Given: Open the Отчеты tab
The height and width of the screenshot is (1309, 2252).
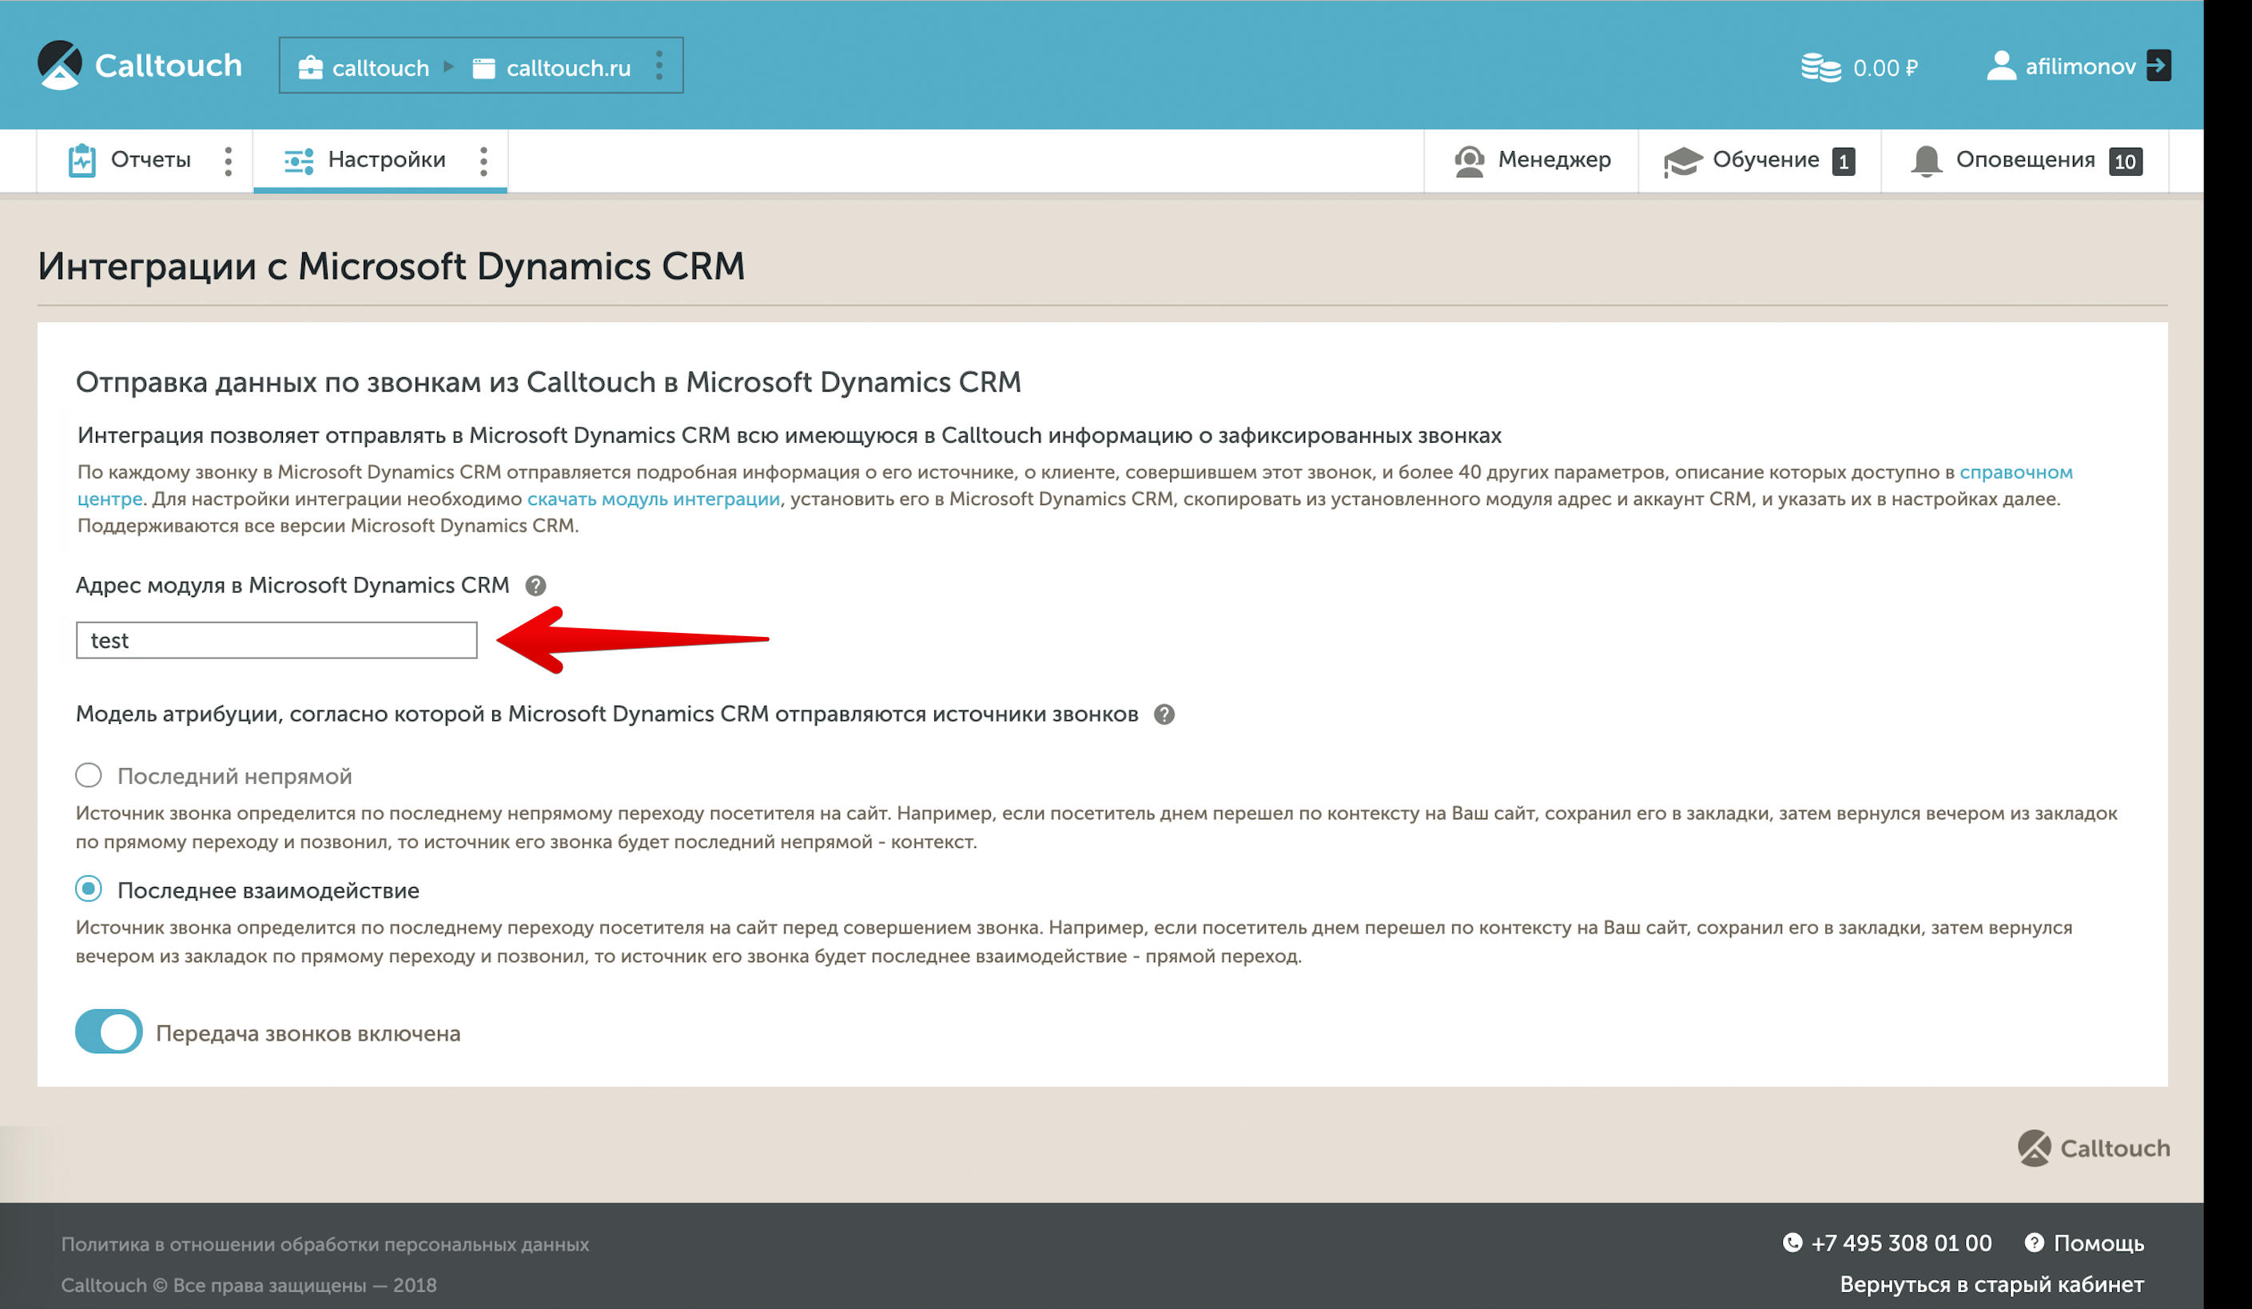Looking at the screenshot, I should [x=130, y=160].
